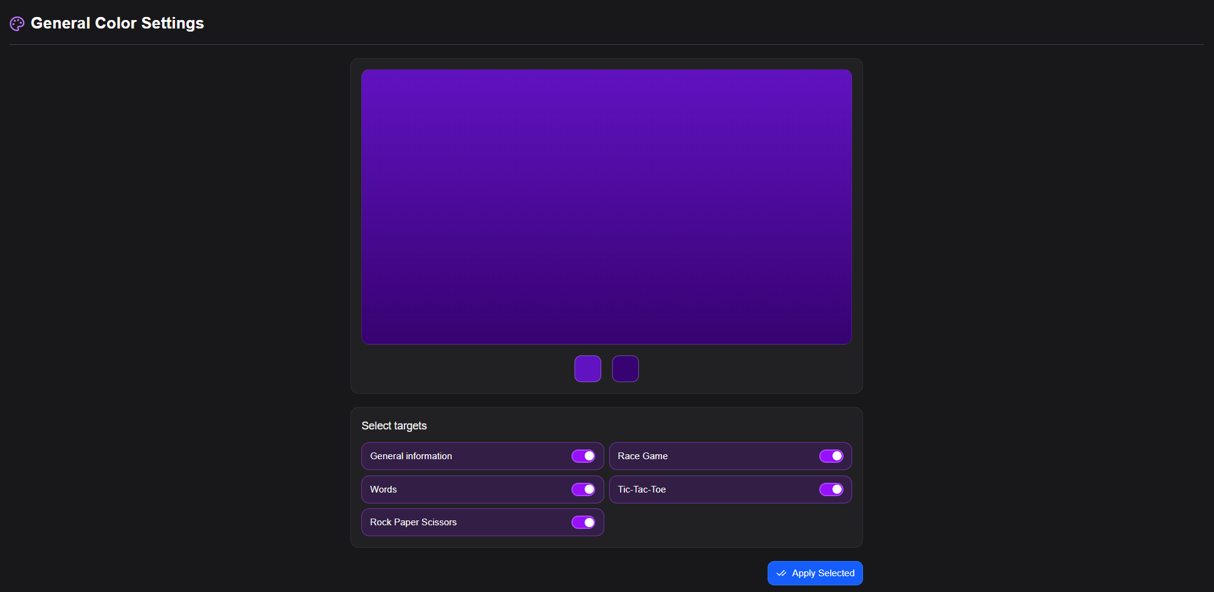
Task: Click the Tic-Tac-Toe label text
Action: [x=641, y=489]
